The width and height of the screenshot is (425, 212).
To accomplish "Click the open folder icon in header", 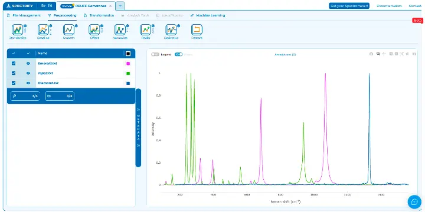I will (x=43, y=6).
